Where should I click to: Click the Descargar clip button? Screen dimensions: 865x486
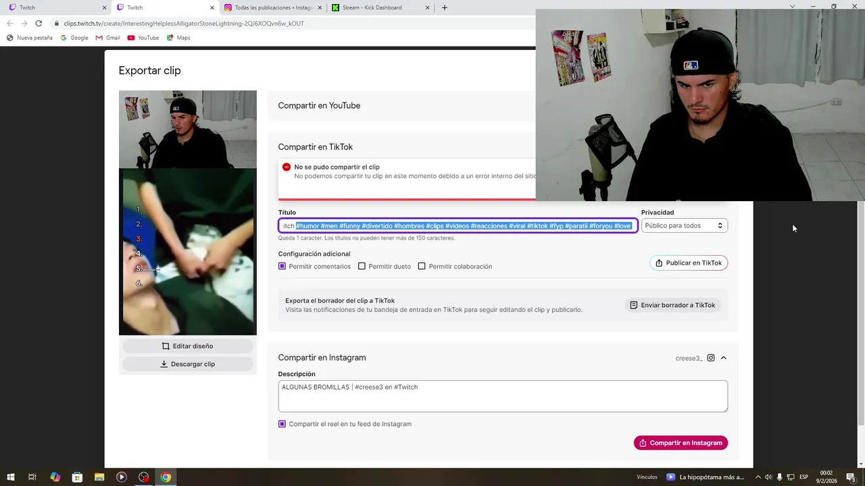point(188,364)
